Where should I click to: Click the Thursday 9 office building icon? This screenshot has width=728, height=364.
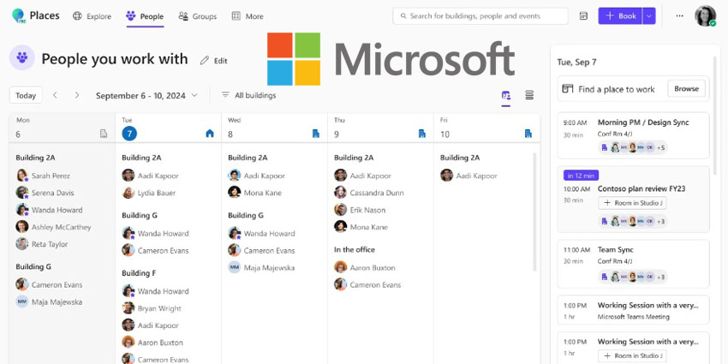(x=422, y=134)
